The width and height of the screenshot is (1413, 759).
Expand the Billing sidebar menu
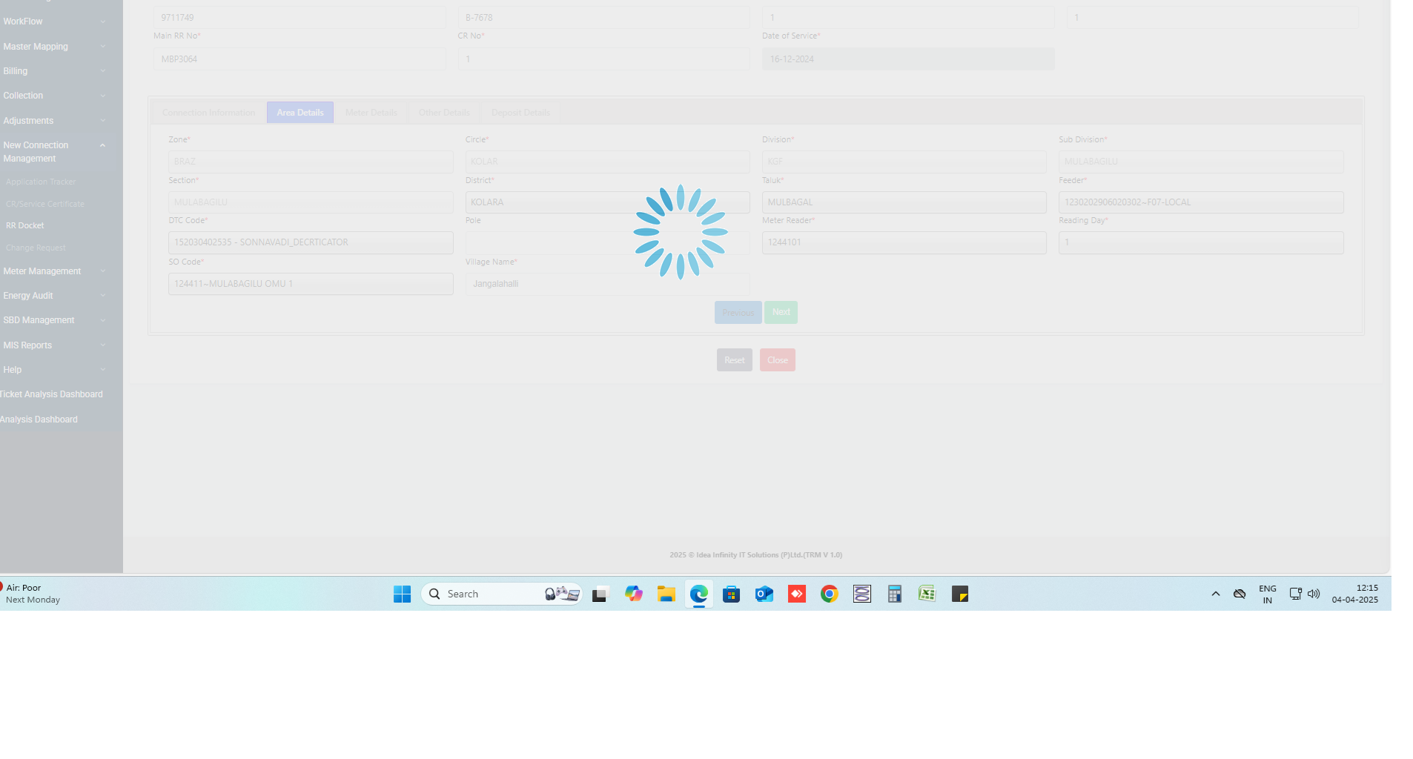point(54,71)
